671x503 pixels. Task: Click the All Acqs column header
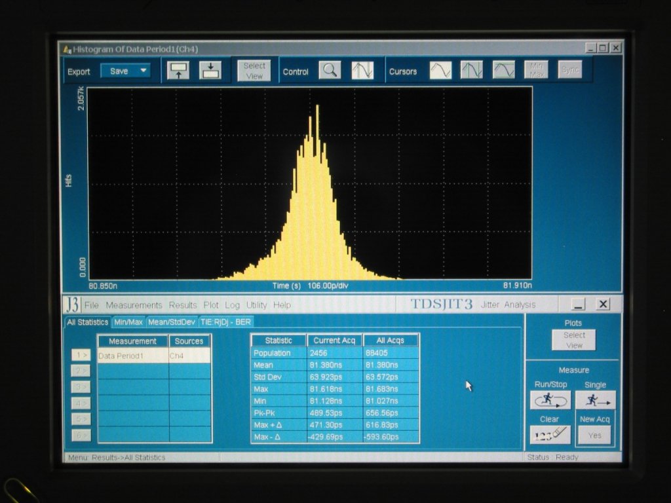(x=391, y=341)
